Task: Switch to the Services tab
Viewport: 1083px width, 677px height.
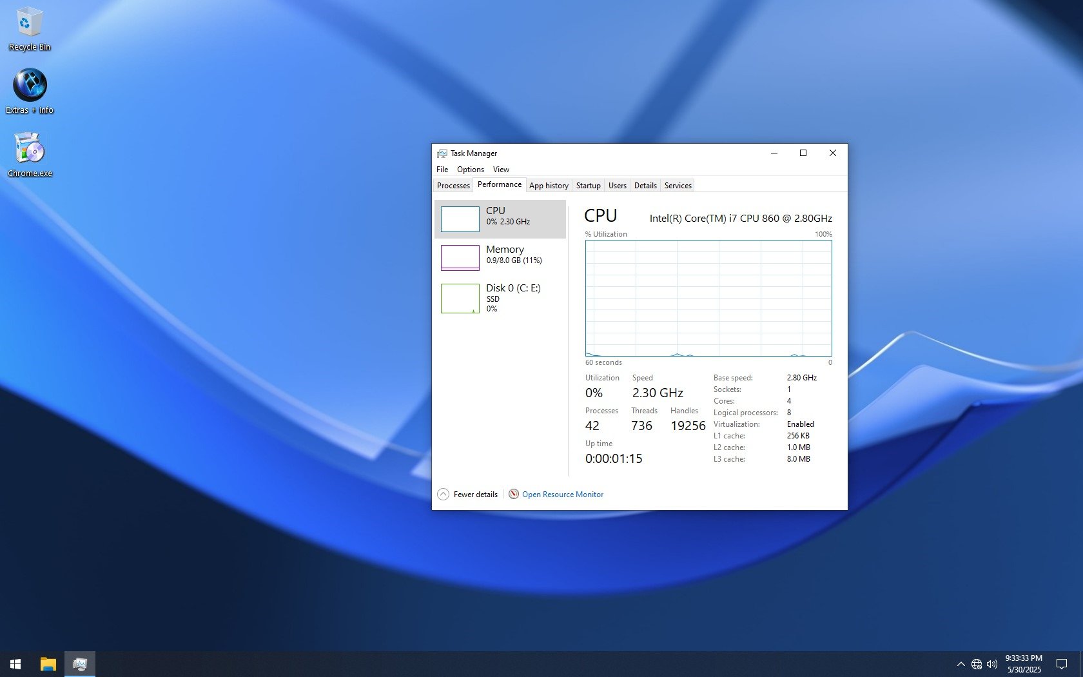Action: (x=678, y=186)
